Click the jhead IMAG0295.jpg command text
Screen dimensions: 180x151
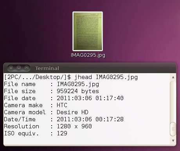click(x=106, y=77)
